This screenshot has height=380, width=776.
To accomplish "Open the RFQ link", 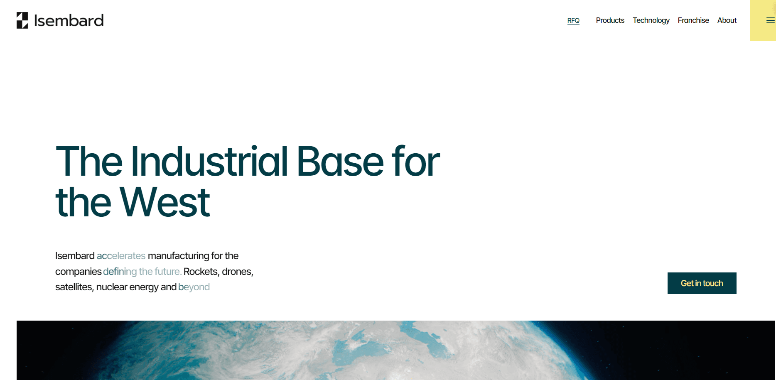I will 573,21.
